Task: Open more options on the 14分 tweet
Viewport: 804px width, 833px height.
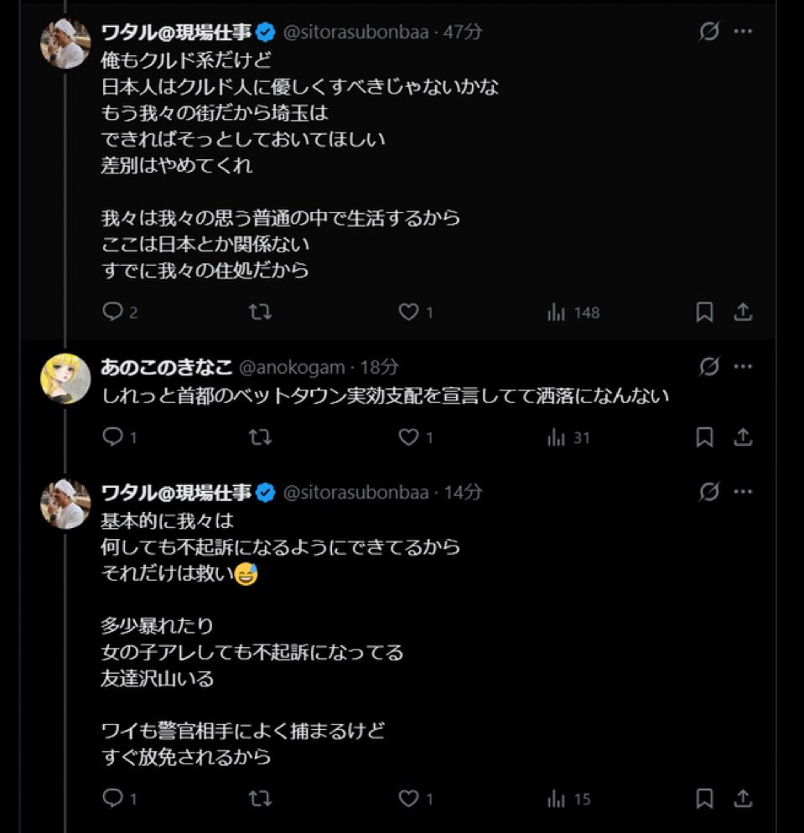Action: tap(743, 492)
